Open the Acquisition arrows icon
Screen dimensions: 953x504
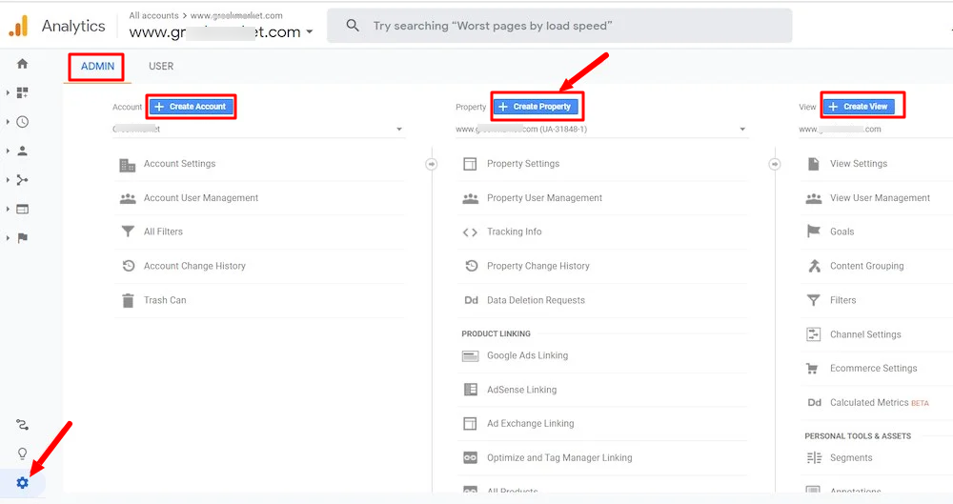click(x=23, y=180)
